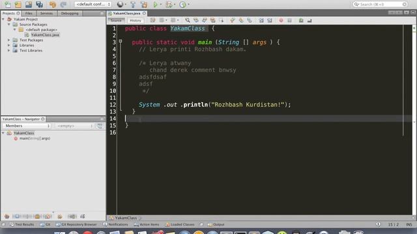Open the Loaded Classes panel
Viewport: 417px width, 234px height.
pos(180,224)
